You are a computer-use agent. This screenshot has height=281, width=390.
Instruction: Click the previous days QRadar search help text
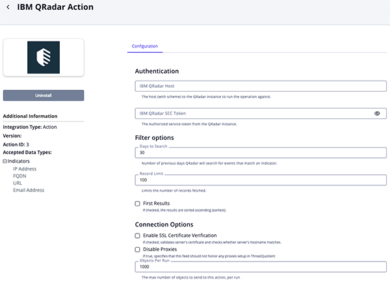click(x=209, y=163)
